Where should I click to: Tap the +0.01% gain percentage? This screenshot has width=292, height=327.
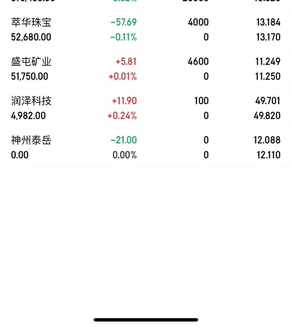122,77
